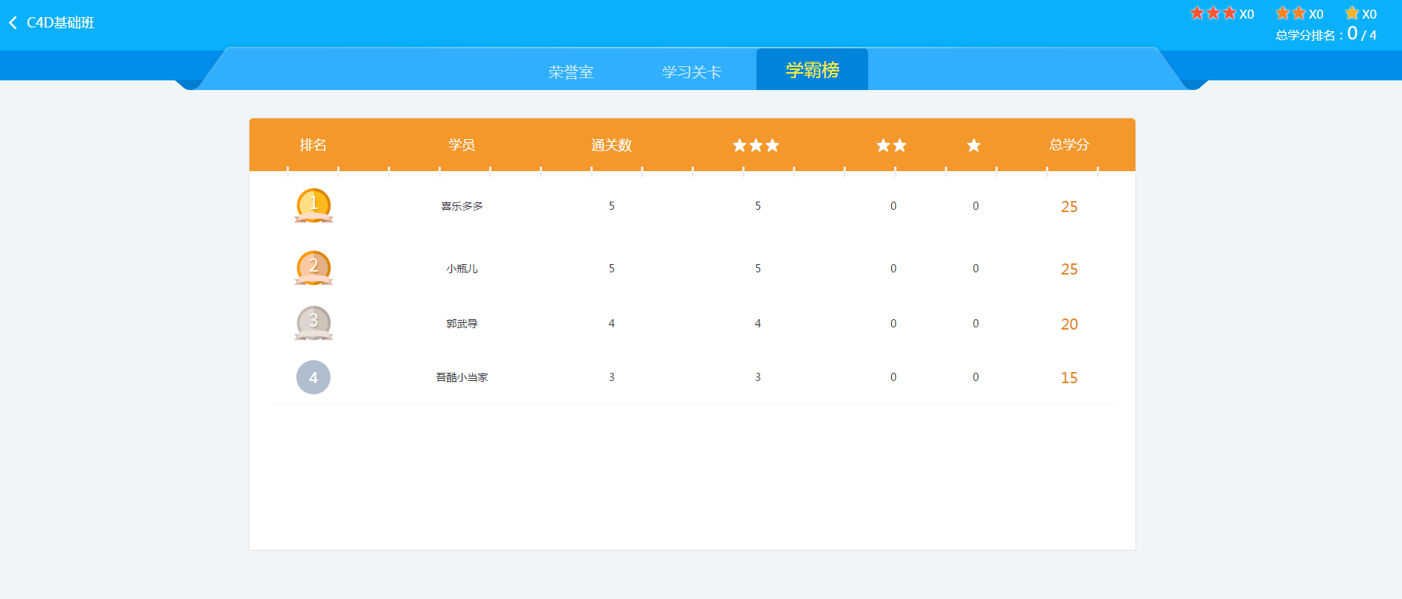Click the orange rank 2 medal
The image size is (1402, 599).
point(313,268)
